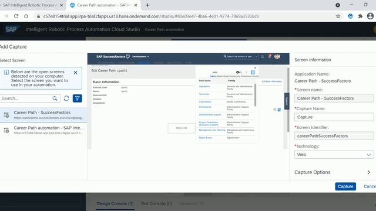Dismiss the open screens info message

pyautogui.click(x=75, y=73)
